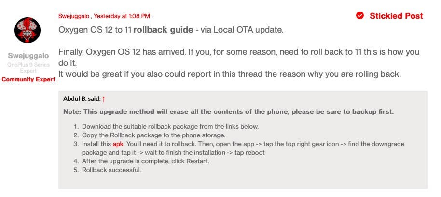Click the 'Stickied Post' label

click(x=396, y=16)
